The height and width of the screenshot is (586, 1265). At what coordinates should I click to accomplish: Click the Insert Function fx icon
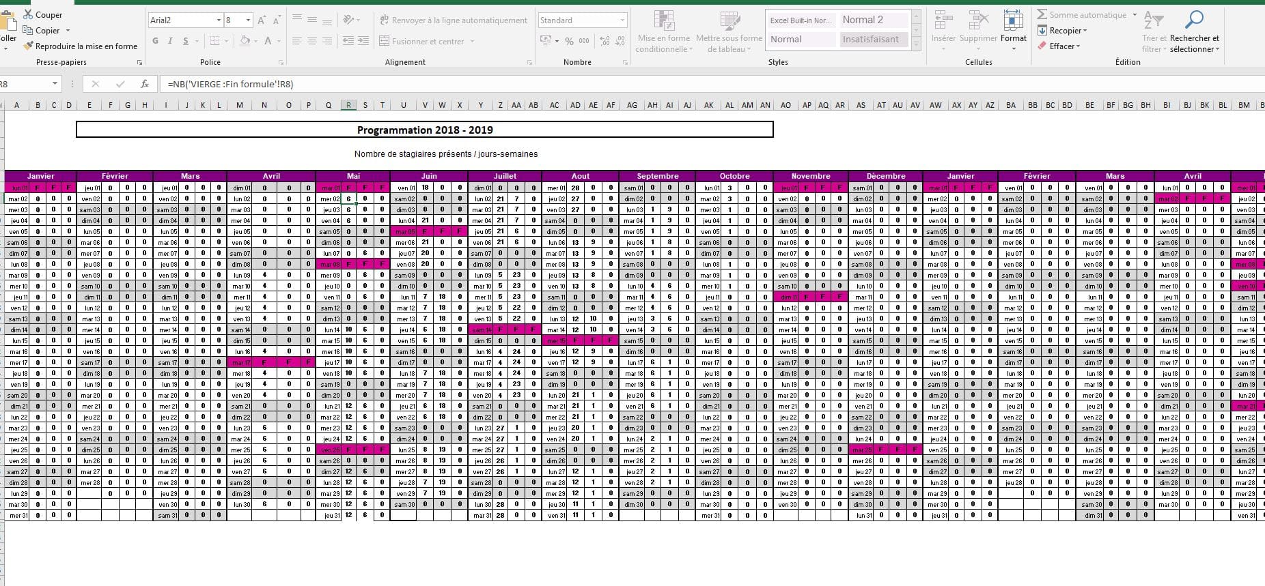144,84
